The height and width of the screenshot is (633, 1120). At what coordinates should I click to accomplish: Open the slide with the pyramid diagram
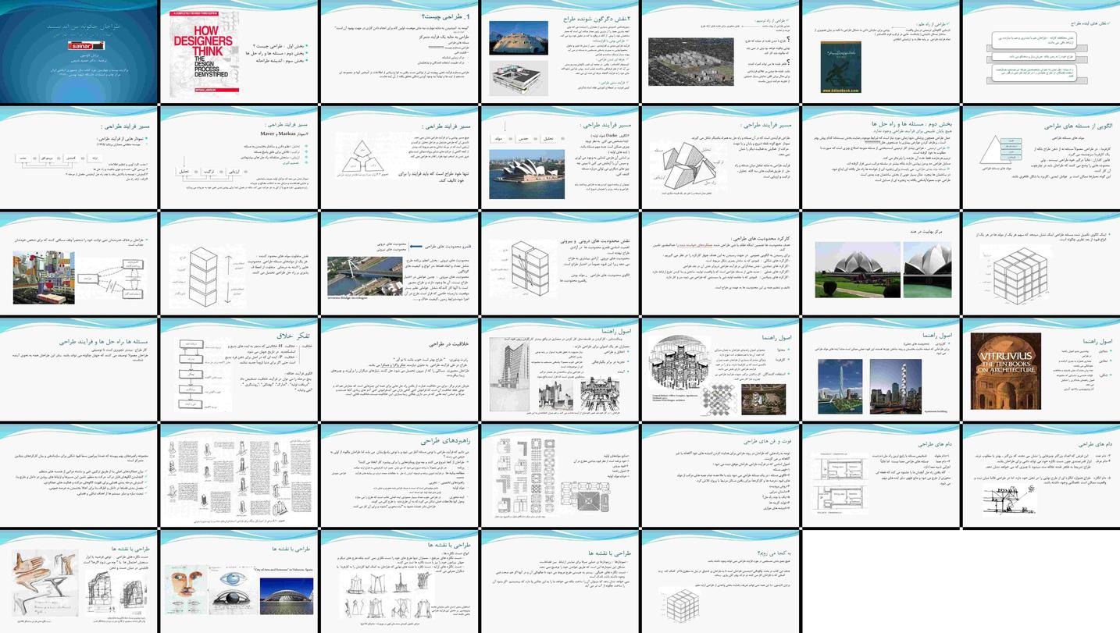[1040, 157]
